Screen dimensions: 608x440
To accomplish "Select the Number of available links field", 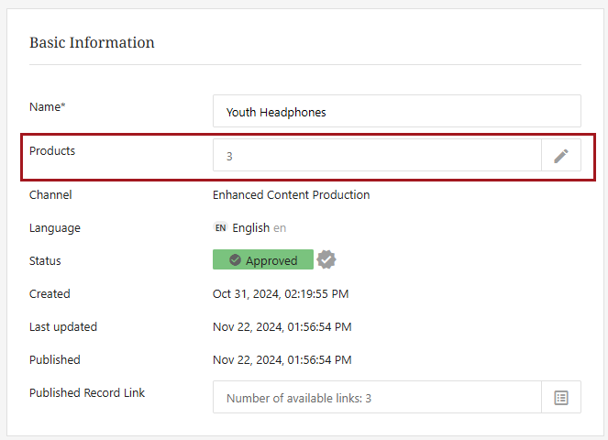I will 377,398.
